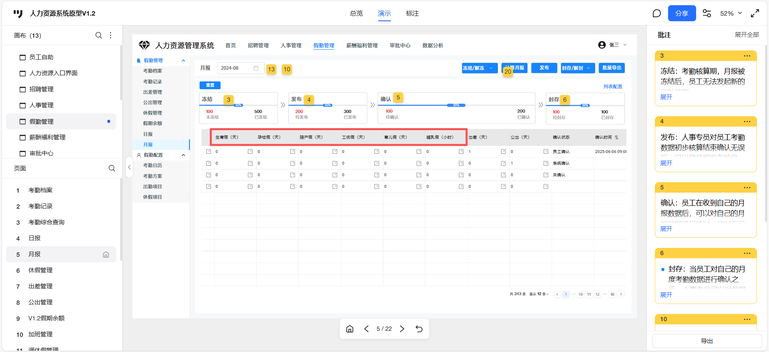The image size is (769, 352).
Task: Switch to the 总览 tab
Action: [x=356, y=14]
